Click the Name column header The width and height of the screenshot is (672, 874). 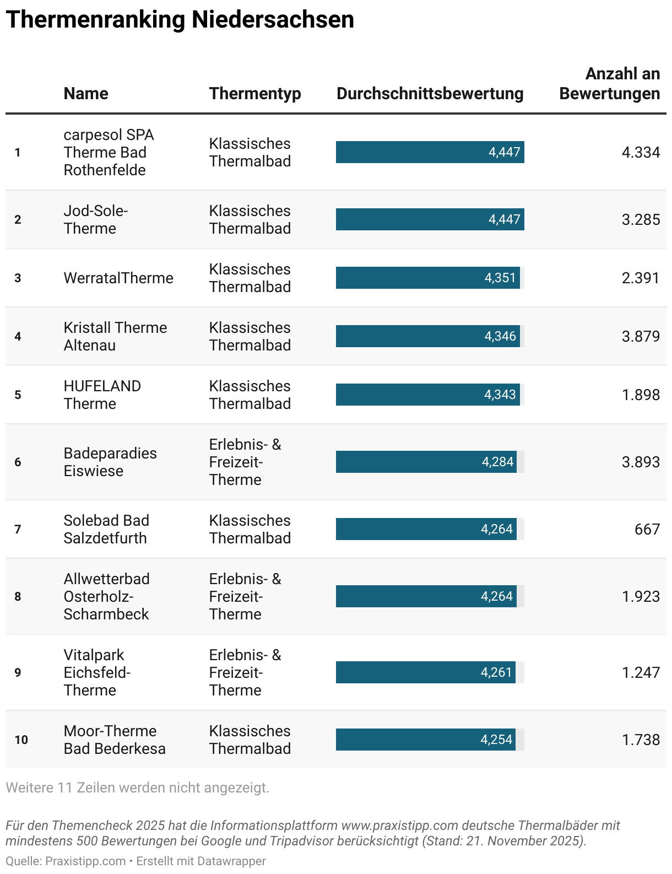click(x=86, y=94)
